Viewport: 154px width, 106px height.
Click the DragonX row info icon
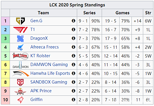click(x=73, y=38)
